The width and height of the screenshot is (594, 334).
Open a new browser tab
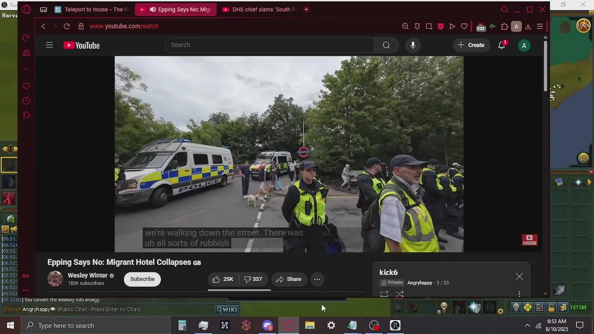(x=306, y=9)
